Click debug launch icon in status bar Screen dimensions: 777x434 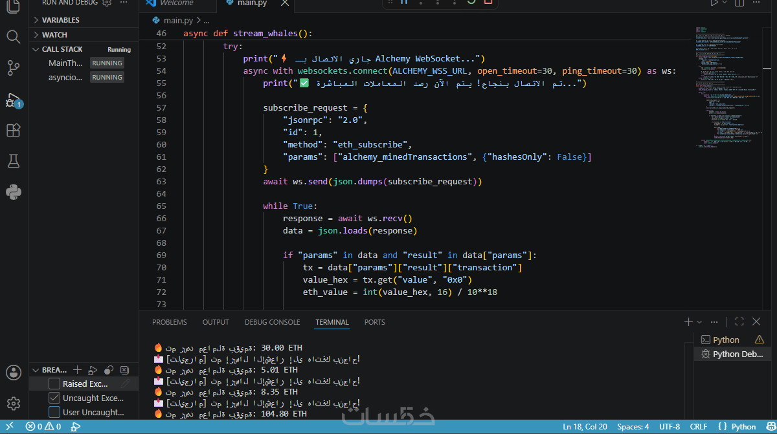tap(76, 427)
